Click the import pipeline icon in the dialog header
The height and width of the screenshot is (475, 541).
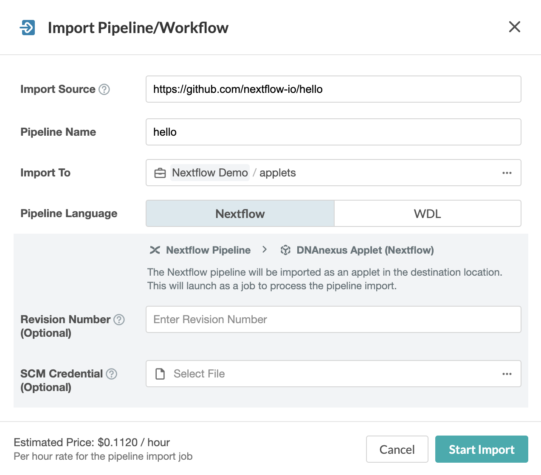27,27
